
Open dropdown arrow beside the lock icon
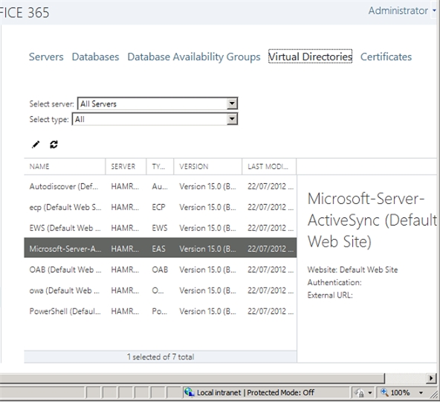[x=370, y=393]
